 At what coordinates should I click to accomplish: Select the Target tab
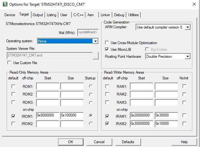pos(24,14)
